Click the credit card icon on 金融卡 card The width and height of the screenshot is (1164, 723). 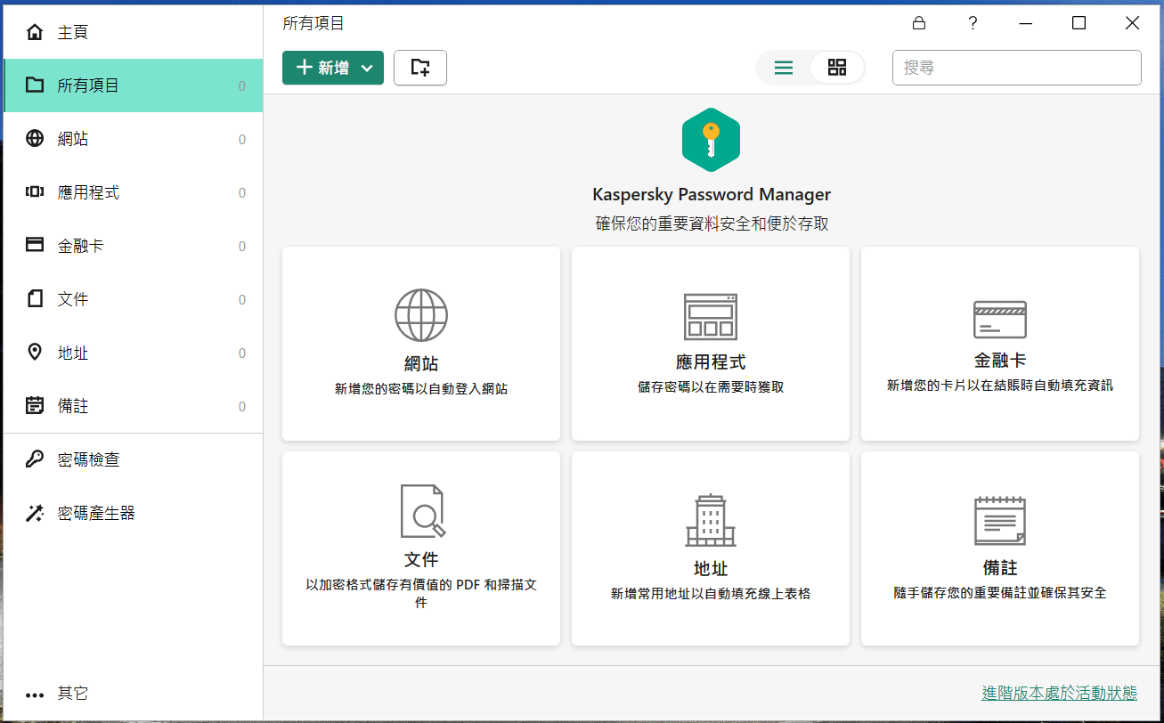pyautogui.click(x=1000, y=319)
